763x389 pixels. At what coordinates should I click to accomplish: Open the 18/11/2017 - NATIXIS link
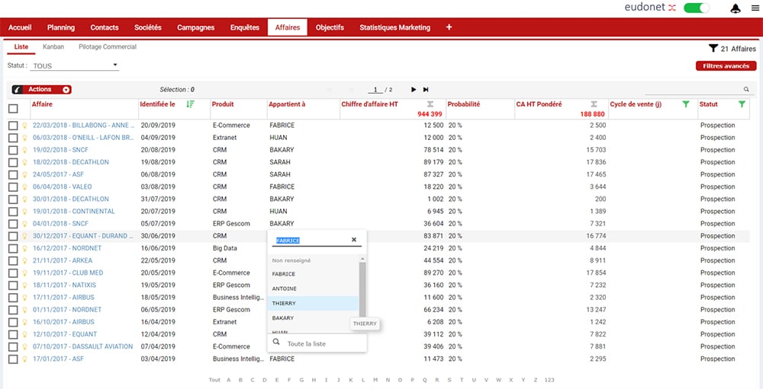63,285
